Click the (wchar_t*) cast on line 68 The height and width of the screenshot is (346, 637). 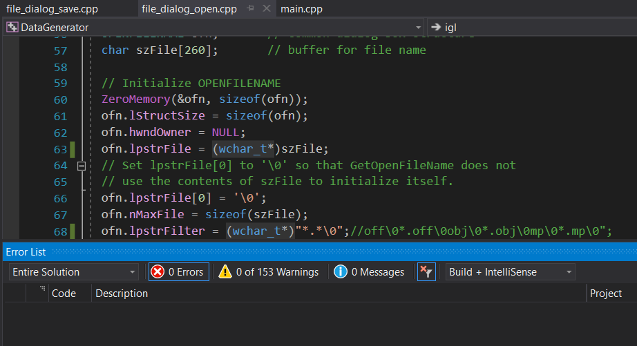click(x=260, y=231)
